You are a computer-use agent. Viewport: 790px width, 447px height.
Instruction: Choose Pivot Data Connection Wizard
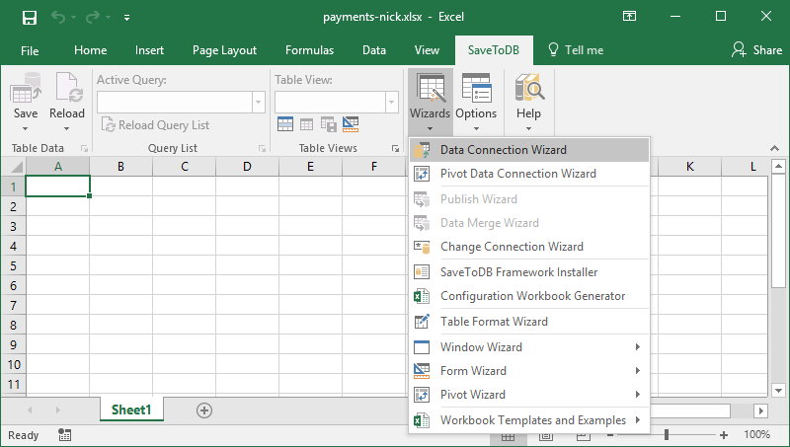click(529, 174)
